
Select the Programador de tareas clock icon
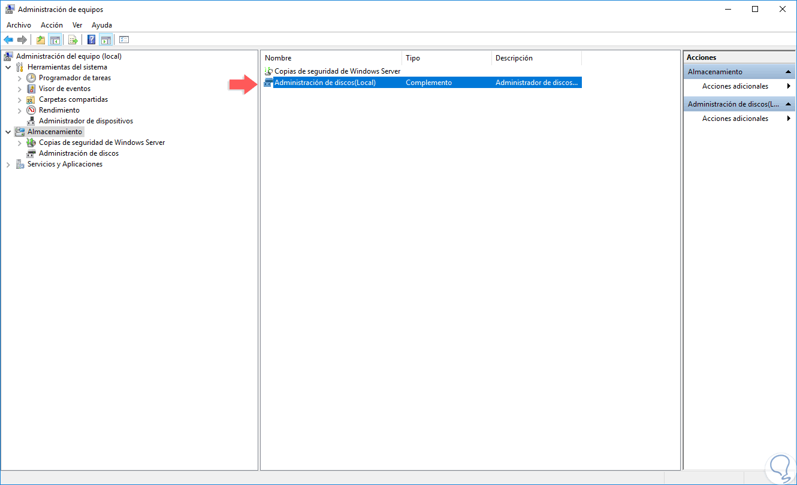click(31, 78)
